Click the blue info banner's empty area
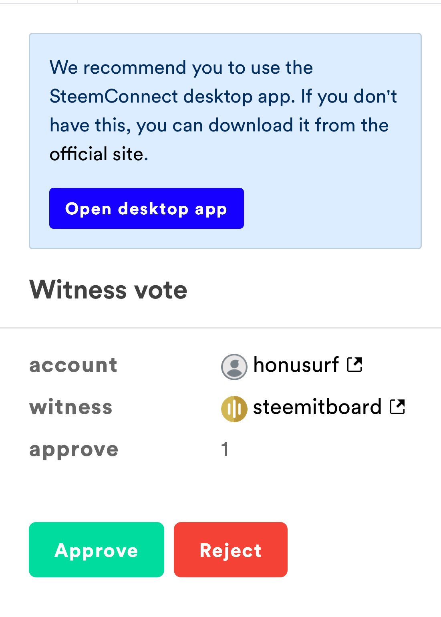Image resolution: width=441 pixels, height=617 pixels. (332, 208)
